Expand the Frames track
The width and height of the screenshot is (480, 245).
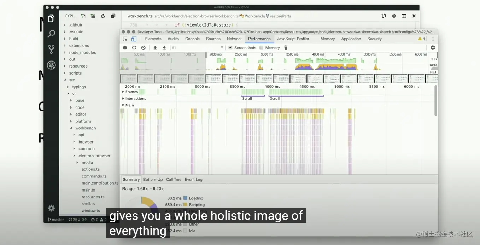[123, 92]
